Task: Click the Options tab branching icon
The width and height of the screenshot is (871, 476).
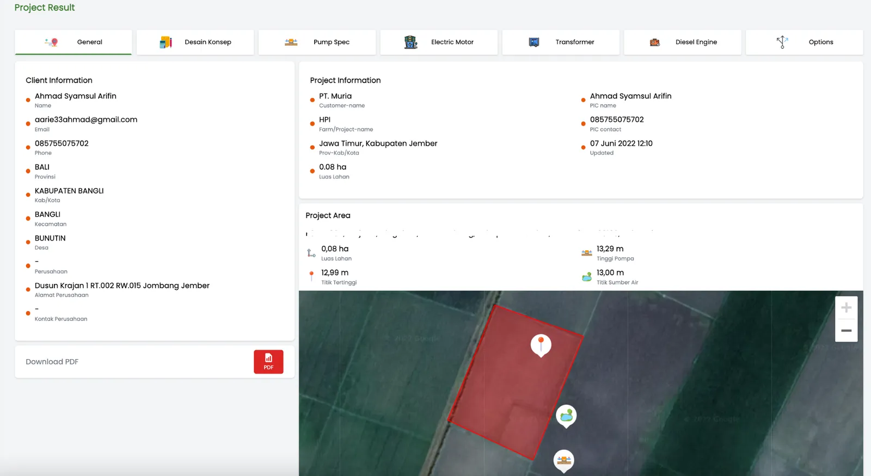Action: click(782, 42)
